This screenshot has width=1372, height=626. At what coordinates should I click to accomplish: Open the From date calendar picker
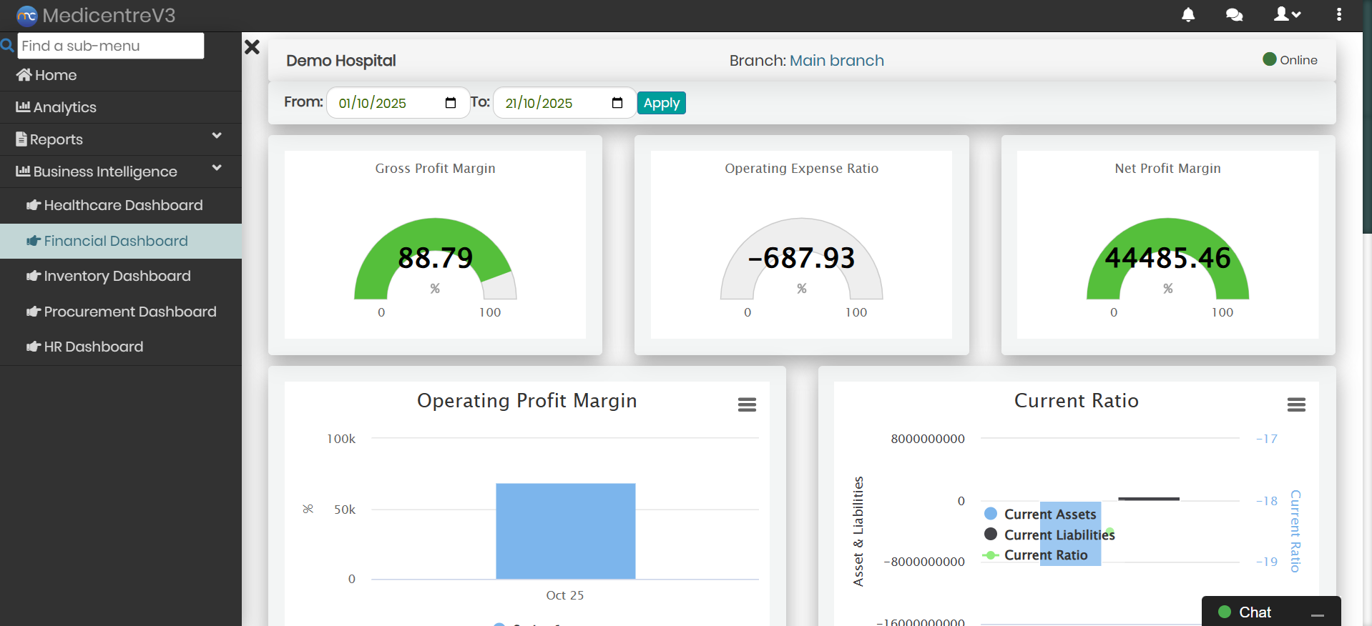451,103
